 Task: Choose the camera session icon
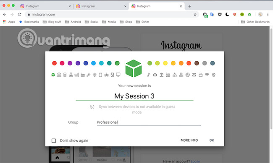pyautogui.click(x=155, y=75)
